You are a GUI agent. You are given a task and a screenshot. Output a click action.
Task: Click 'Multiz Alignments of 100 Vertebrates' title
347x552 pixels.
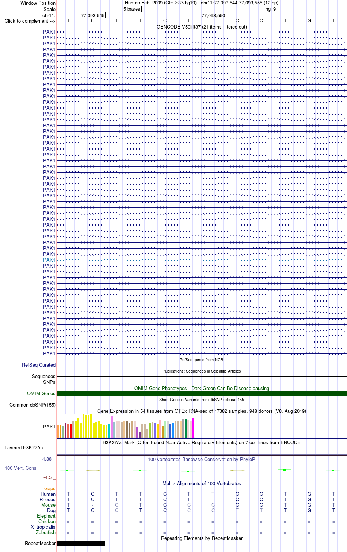[202, 483]
